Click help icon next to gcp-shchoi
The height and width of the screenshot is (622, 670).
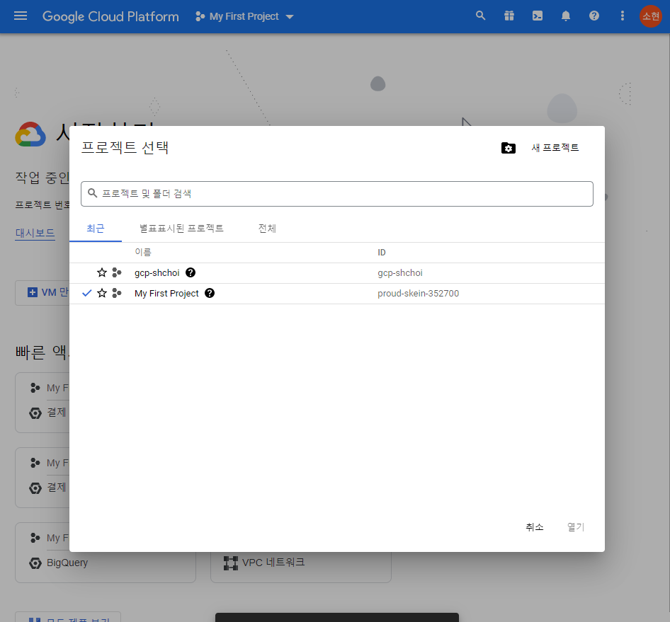click(x=191, y=272)
